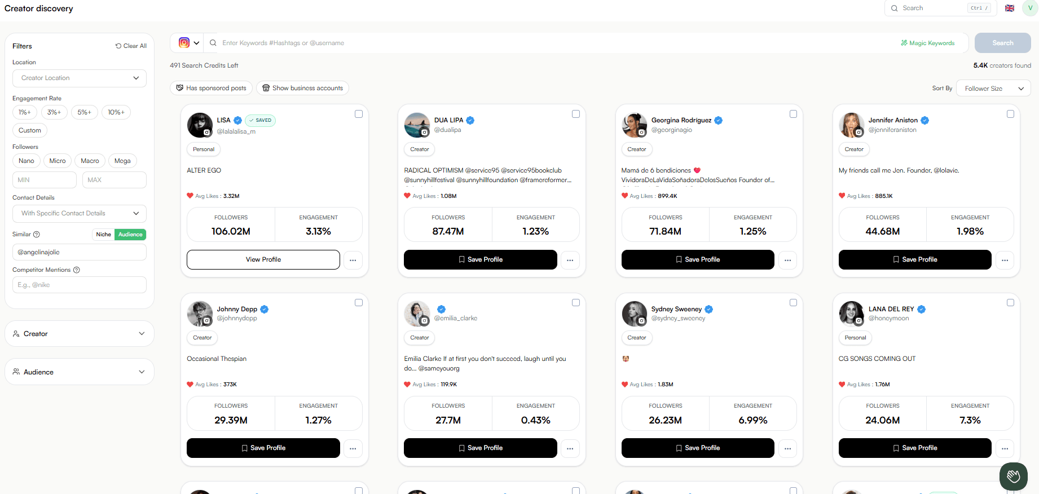Check the Sydney Sweeney card checkbox
The image size is (1039, 494).
pyautogui.click(x=793, y=303)
